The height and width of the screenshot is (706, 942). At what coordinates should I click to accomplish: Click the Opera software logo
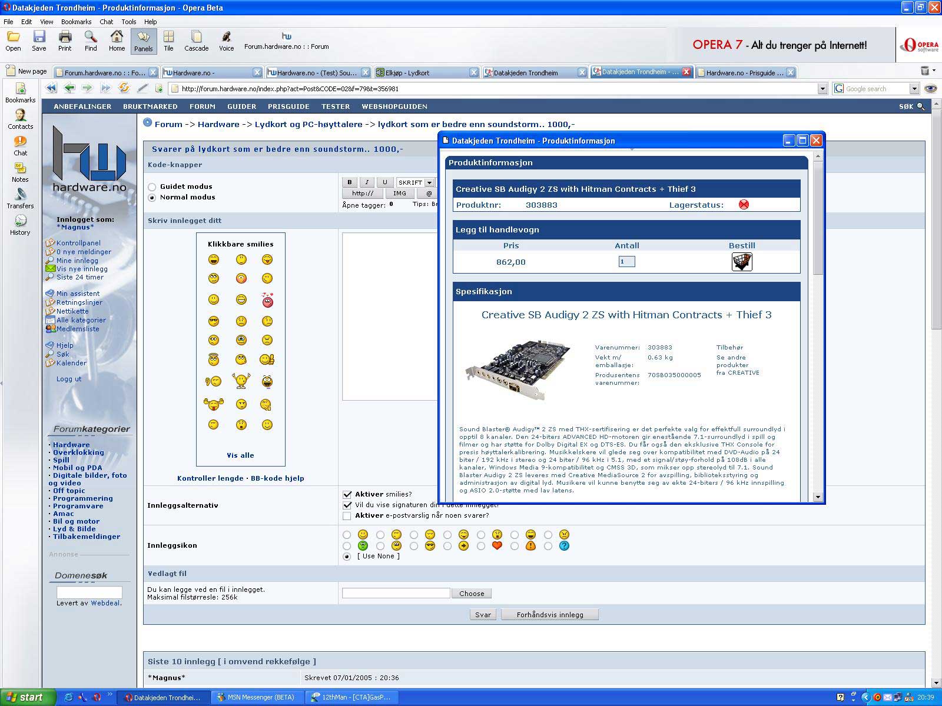[x=920, y=45]
